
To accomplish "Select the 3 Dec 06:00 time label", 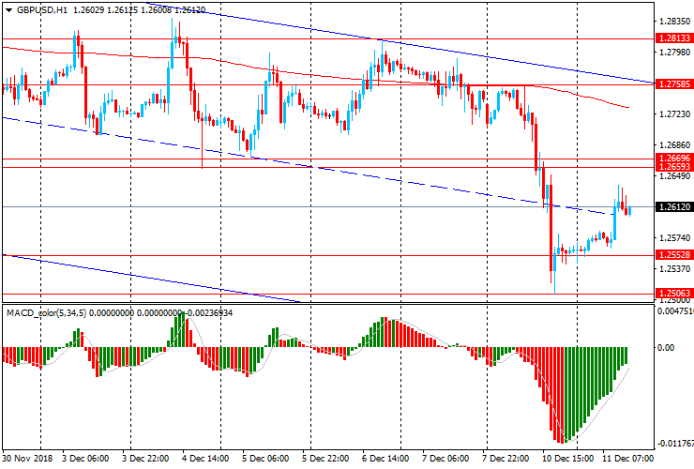I will click(x=86, y=457).
